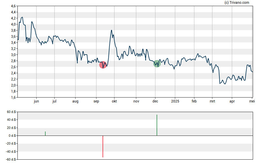Click the '3,8' y-axis value
Image resolution: width=258 pixels, height=164 pixels.
tap(13, 30)
